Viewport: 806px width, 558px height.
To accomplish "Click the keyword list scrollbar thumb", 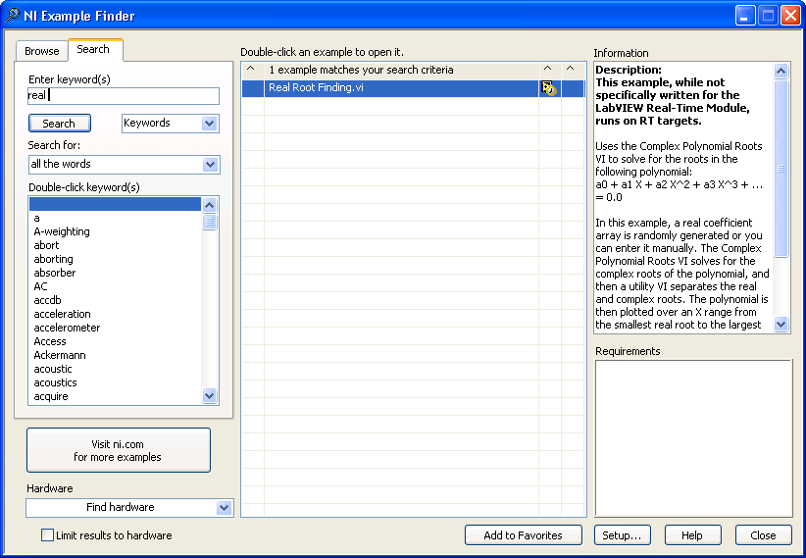I will point(209,223).
